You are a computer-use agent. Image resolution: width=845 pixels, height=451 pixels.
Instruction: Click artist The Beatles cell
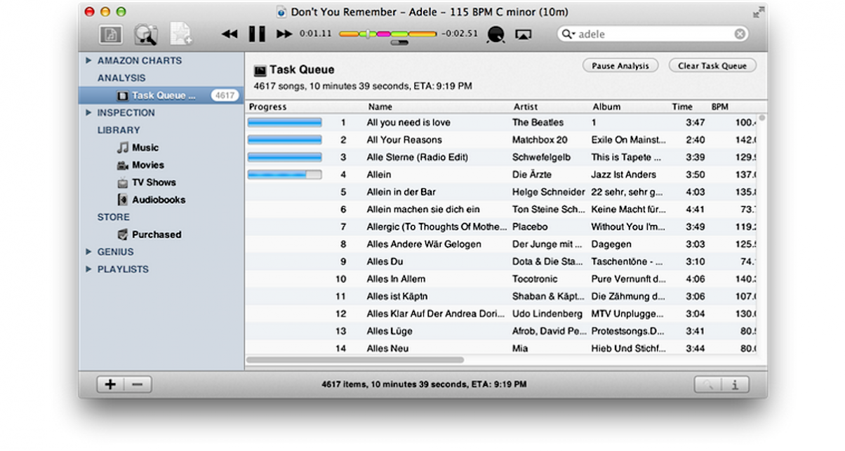(x=538, y=123)
